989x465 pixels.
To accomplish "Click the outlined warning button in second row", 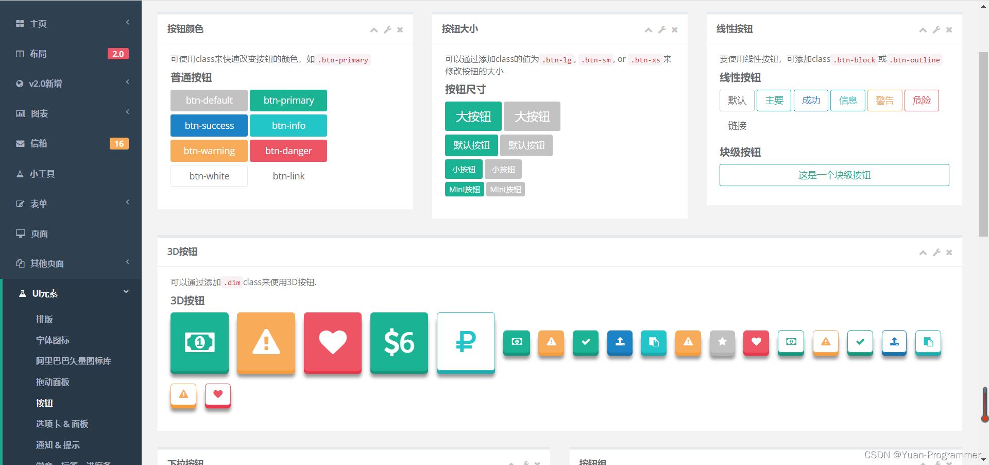I will point(183,395).
